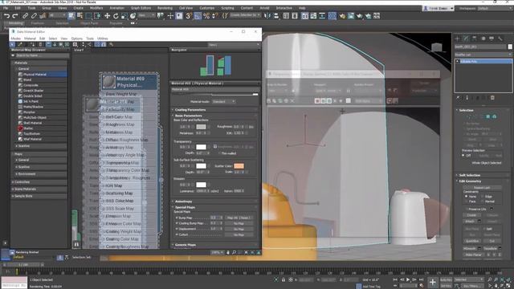Expand the Controllers group in Material/Map Browser
The image size is (514, 289).
click(39, 182)
